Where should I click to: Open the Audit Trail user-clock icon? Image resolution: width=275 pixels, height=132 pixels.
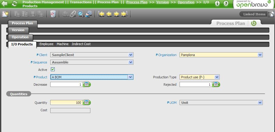[88, 14]
